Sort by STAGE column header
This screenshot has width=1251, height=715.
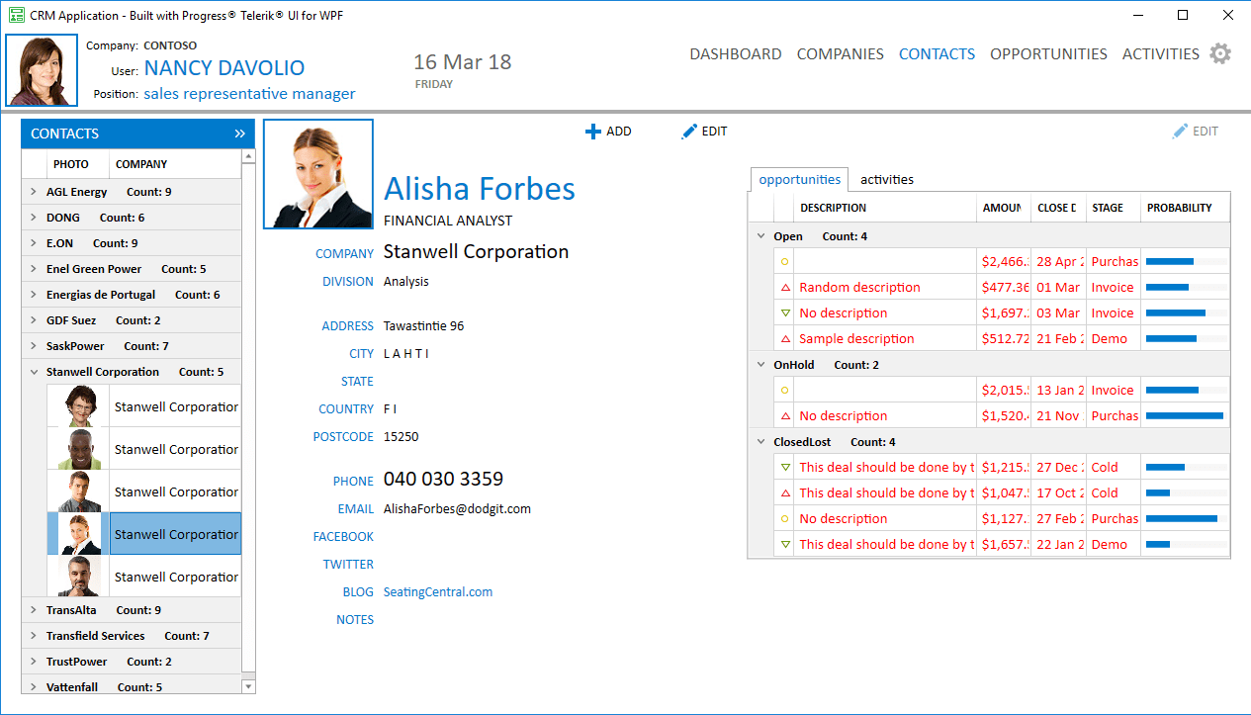1113,208
